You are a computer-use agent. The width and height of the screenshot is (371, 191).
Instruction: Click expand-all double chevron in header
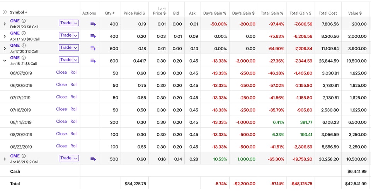point(5,12)
